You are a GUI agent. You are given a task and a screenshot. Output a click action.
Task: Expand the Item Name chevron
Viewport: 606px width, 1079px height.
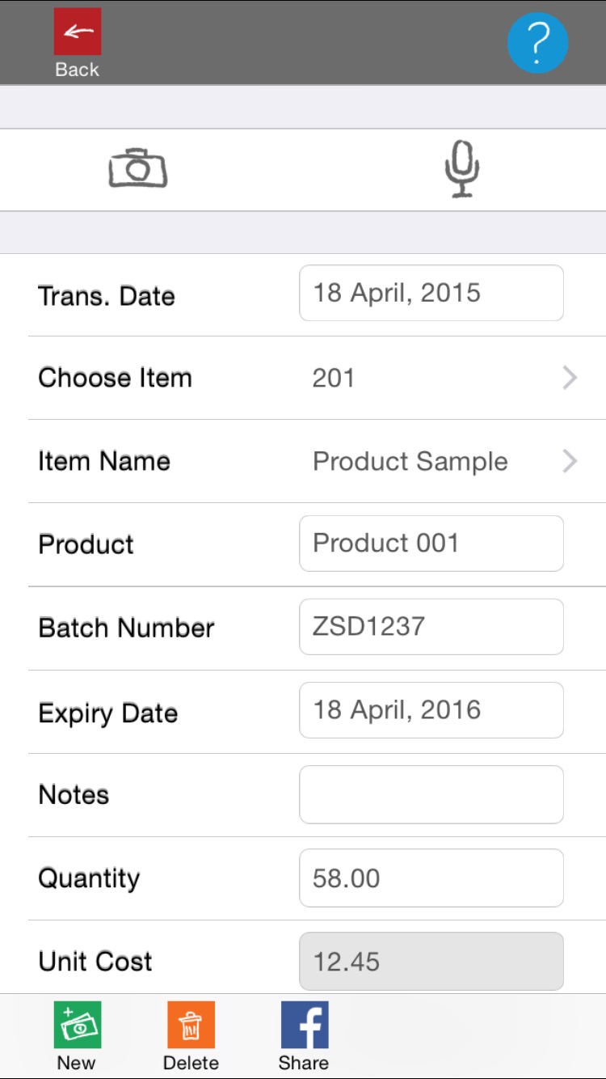(x=570, y=461)
